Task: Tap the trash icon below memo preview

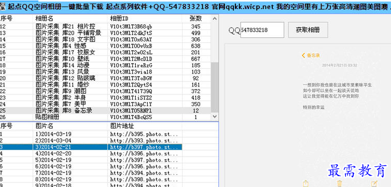Action: pyautogui.click(x=339, y=184)
